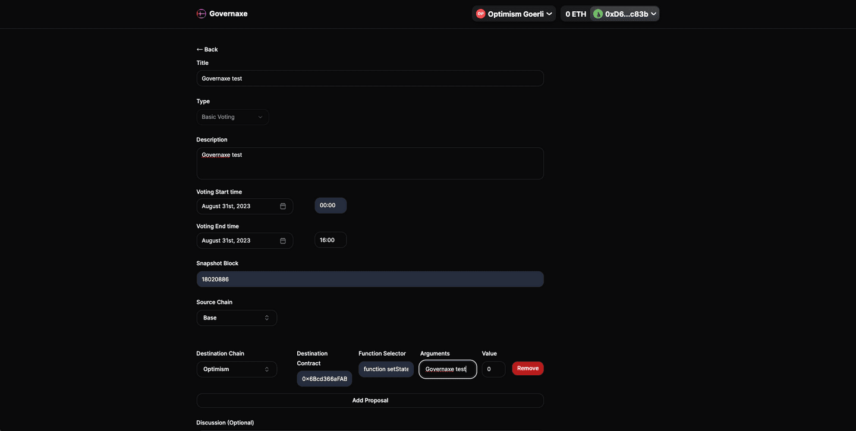Click the Add Proposal button
This screenshot has width=856, height=431.
[x=370, y=400]
